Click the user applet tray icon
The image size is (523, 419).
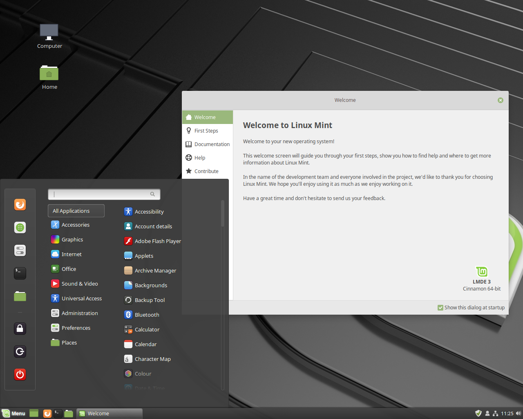(487, 413)
